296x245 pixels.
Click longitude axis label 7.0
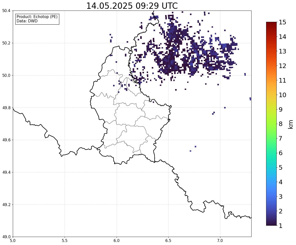coord(220,241)
